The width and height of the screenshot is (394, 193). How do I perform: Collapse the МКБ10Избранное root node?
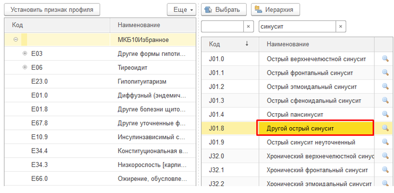click(x=16, y=40)
